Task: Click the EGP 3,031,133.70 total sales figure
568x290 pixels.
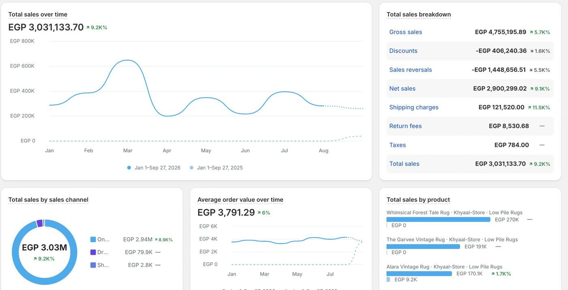Action: (x=46, y=27)
